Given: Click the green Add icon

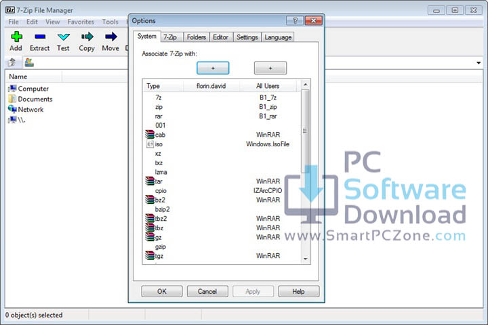Looking at the screenshot, I should [16, 37].
